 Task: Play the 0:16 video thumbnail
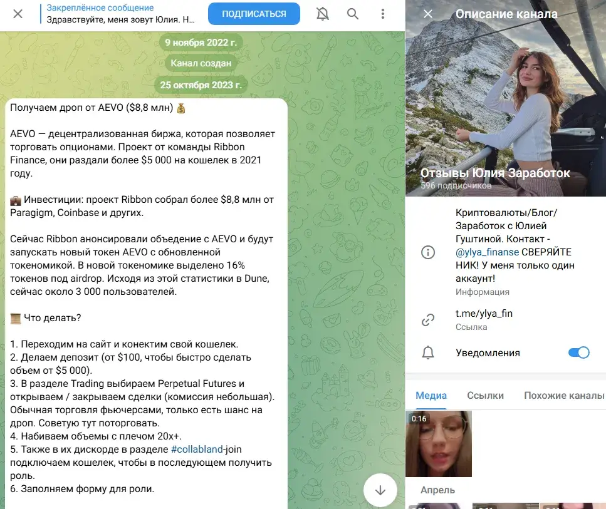coord(439,444)
